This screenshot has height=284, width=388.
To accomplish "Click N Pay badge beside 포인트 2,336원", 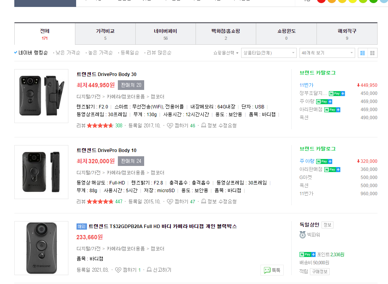I will 307,254.
